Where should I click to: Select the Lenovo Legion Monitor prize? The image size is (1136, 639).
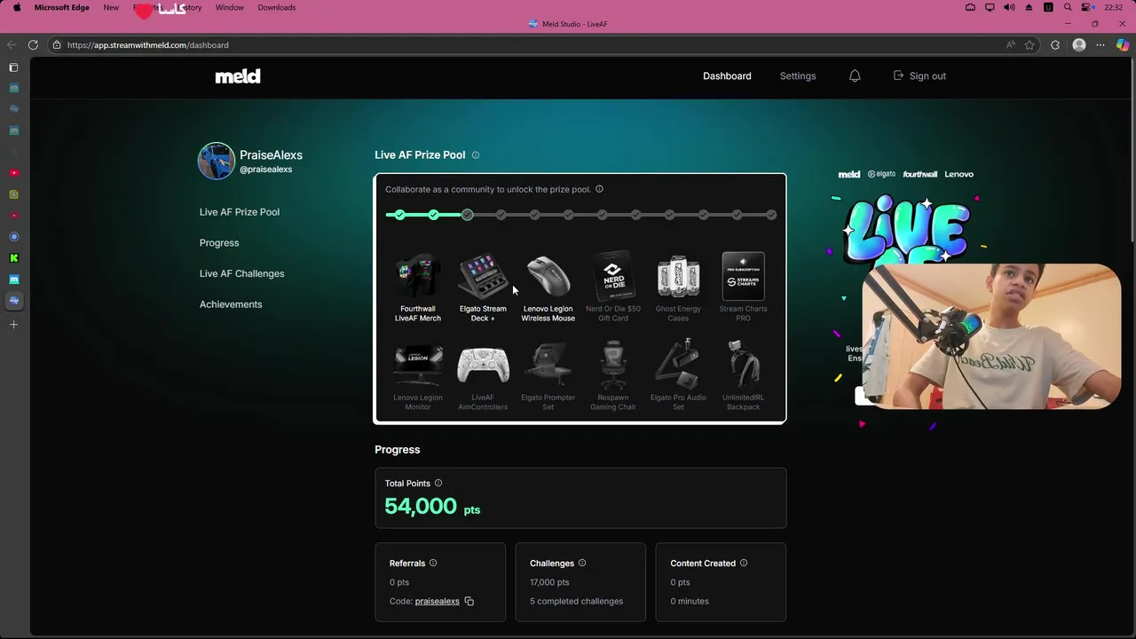click(418, 375)
